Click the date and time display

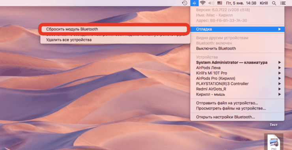241,3
